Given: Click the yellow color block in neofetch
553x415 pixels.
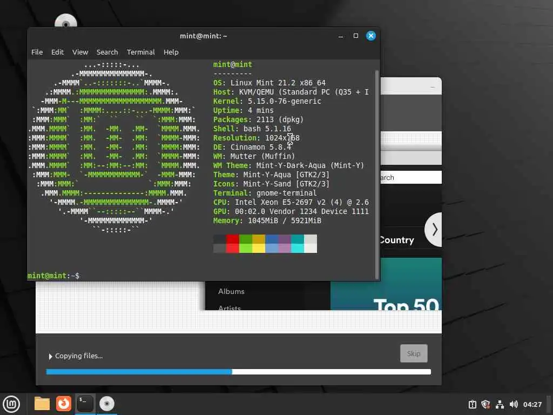Looking at the screenshot, I should pos(259,244).
